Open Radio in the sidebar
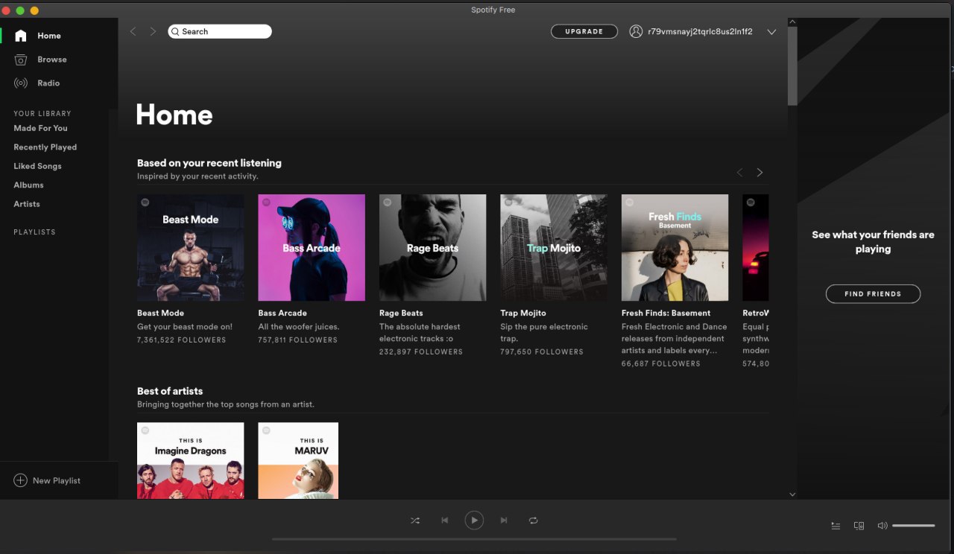 [48, 83]
